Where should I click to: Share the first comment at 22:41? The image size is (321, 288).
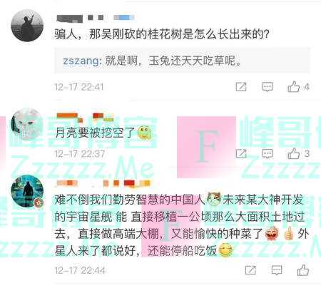point(241,87)
